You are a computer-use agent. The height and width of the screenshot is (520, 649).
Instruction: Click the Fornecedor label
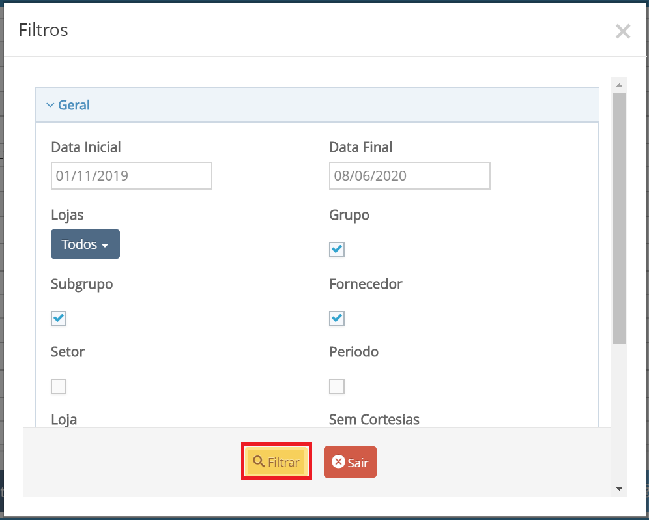(x=366, y=284)
